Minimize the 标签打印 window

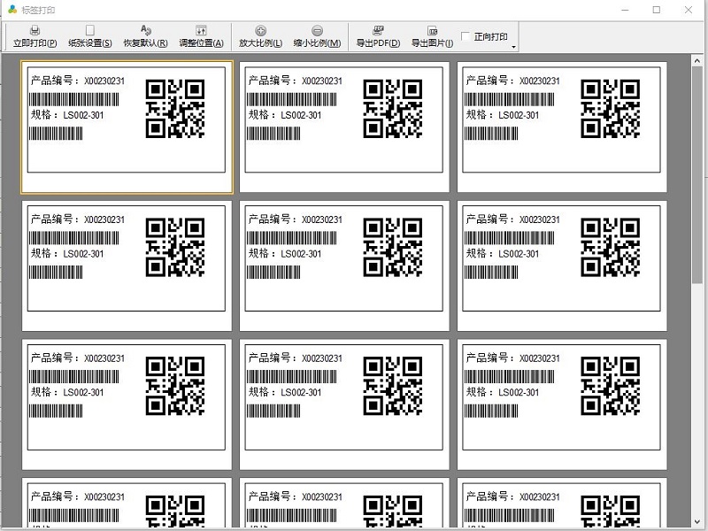626,10
